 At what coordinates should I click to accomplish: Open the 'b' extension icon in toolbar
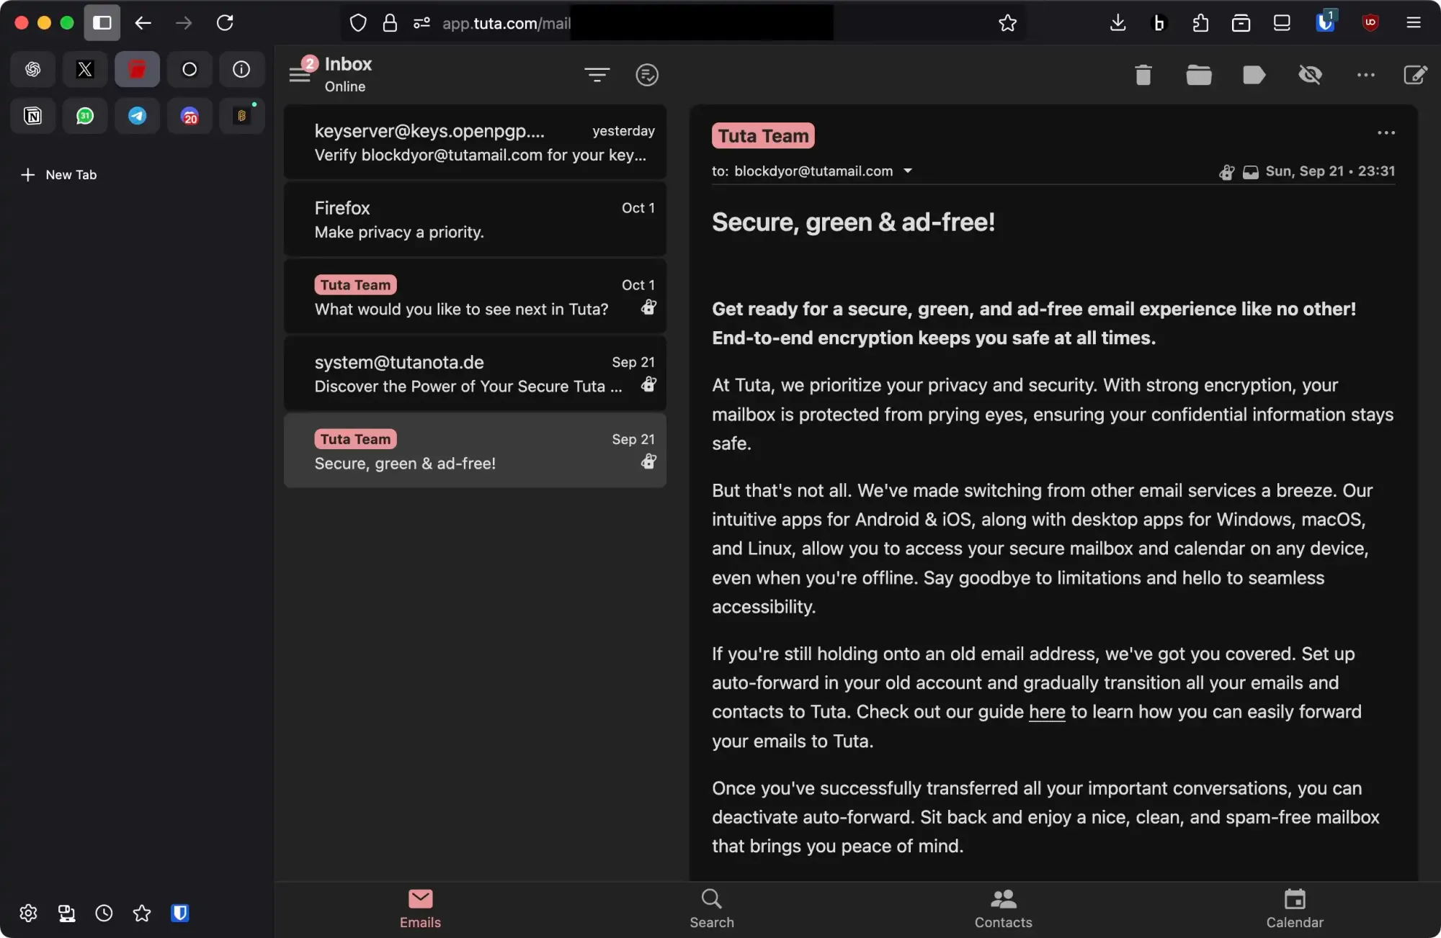coord(1159,23)
